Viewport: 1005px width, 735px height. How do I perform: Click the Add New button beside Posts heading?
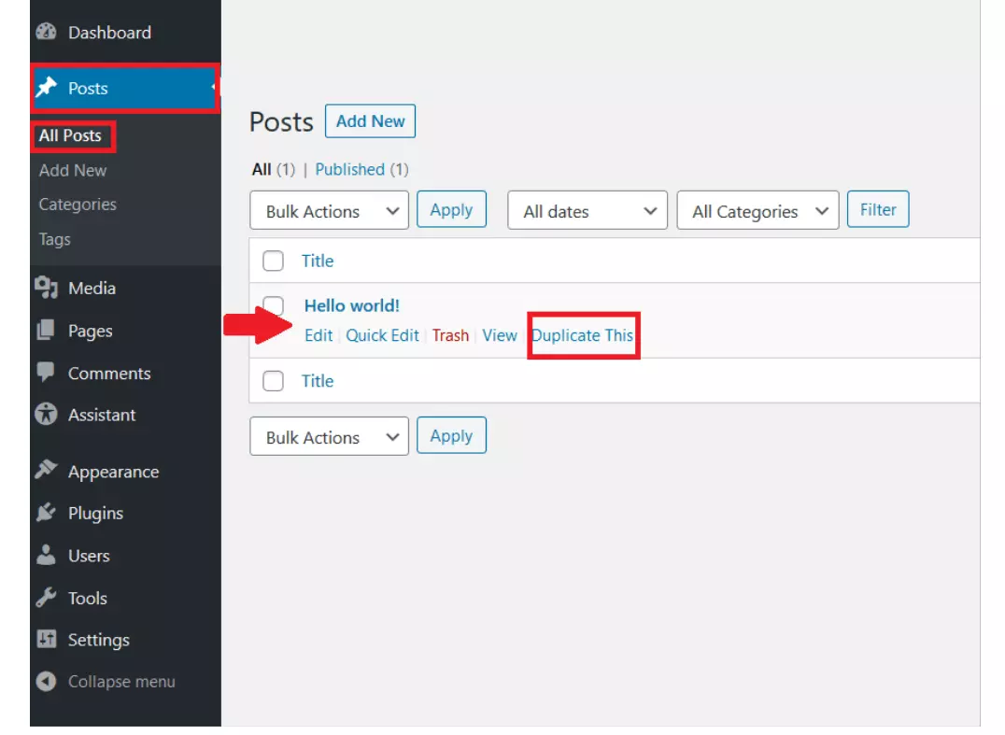point(370,121)
